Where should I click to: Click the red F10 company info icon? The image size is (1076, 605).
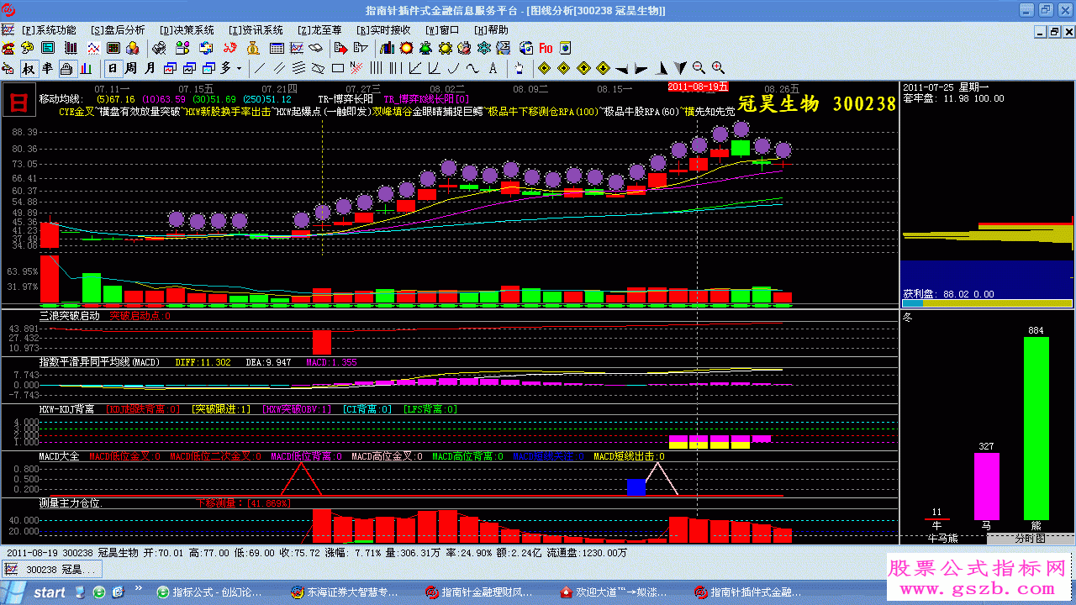click(546, 48)
